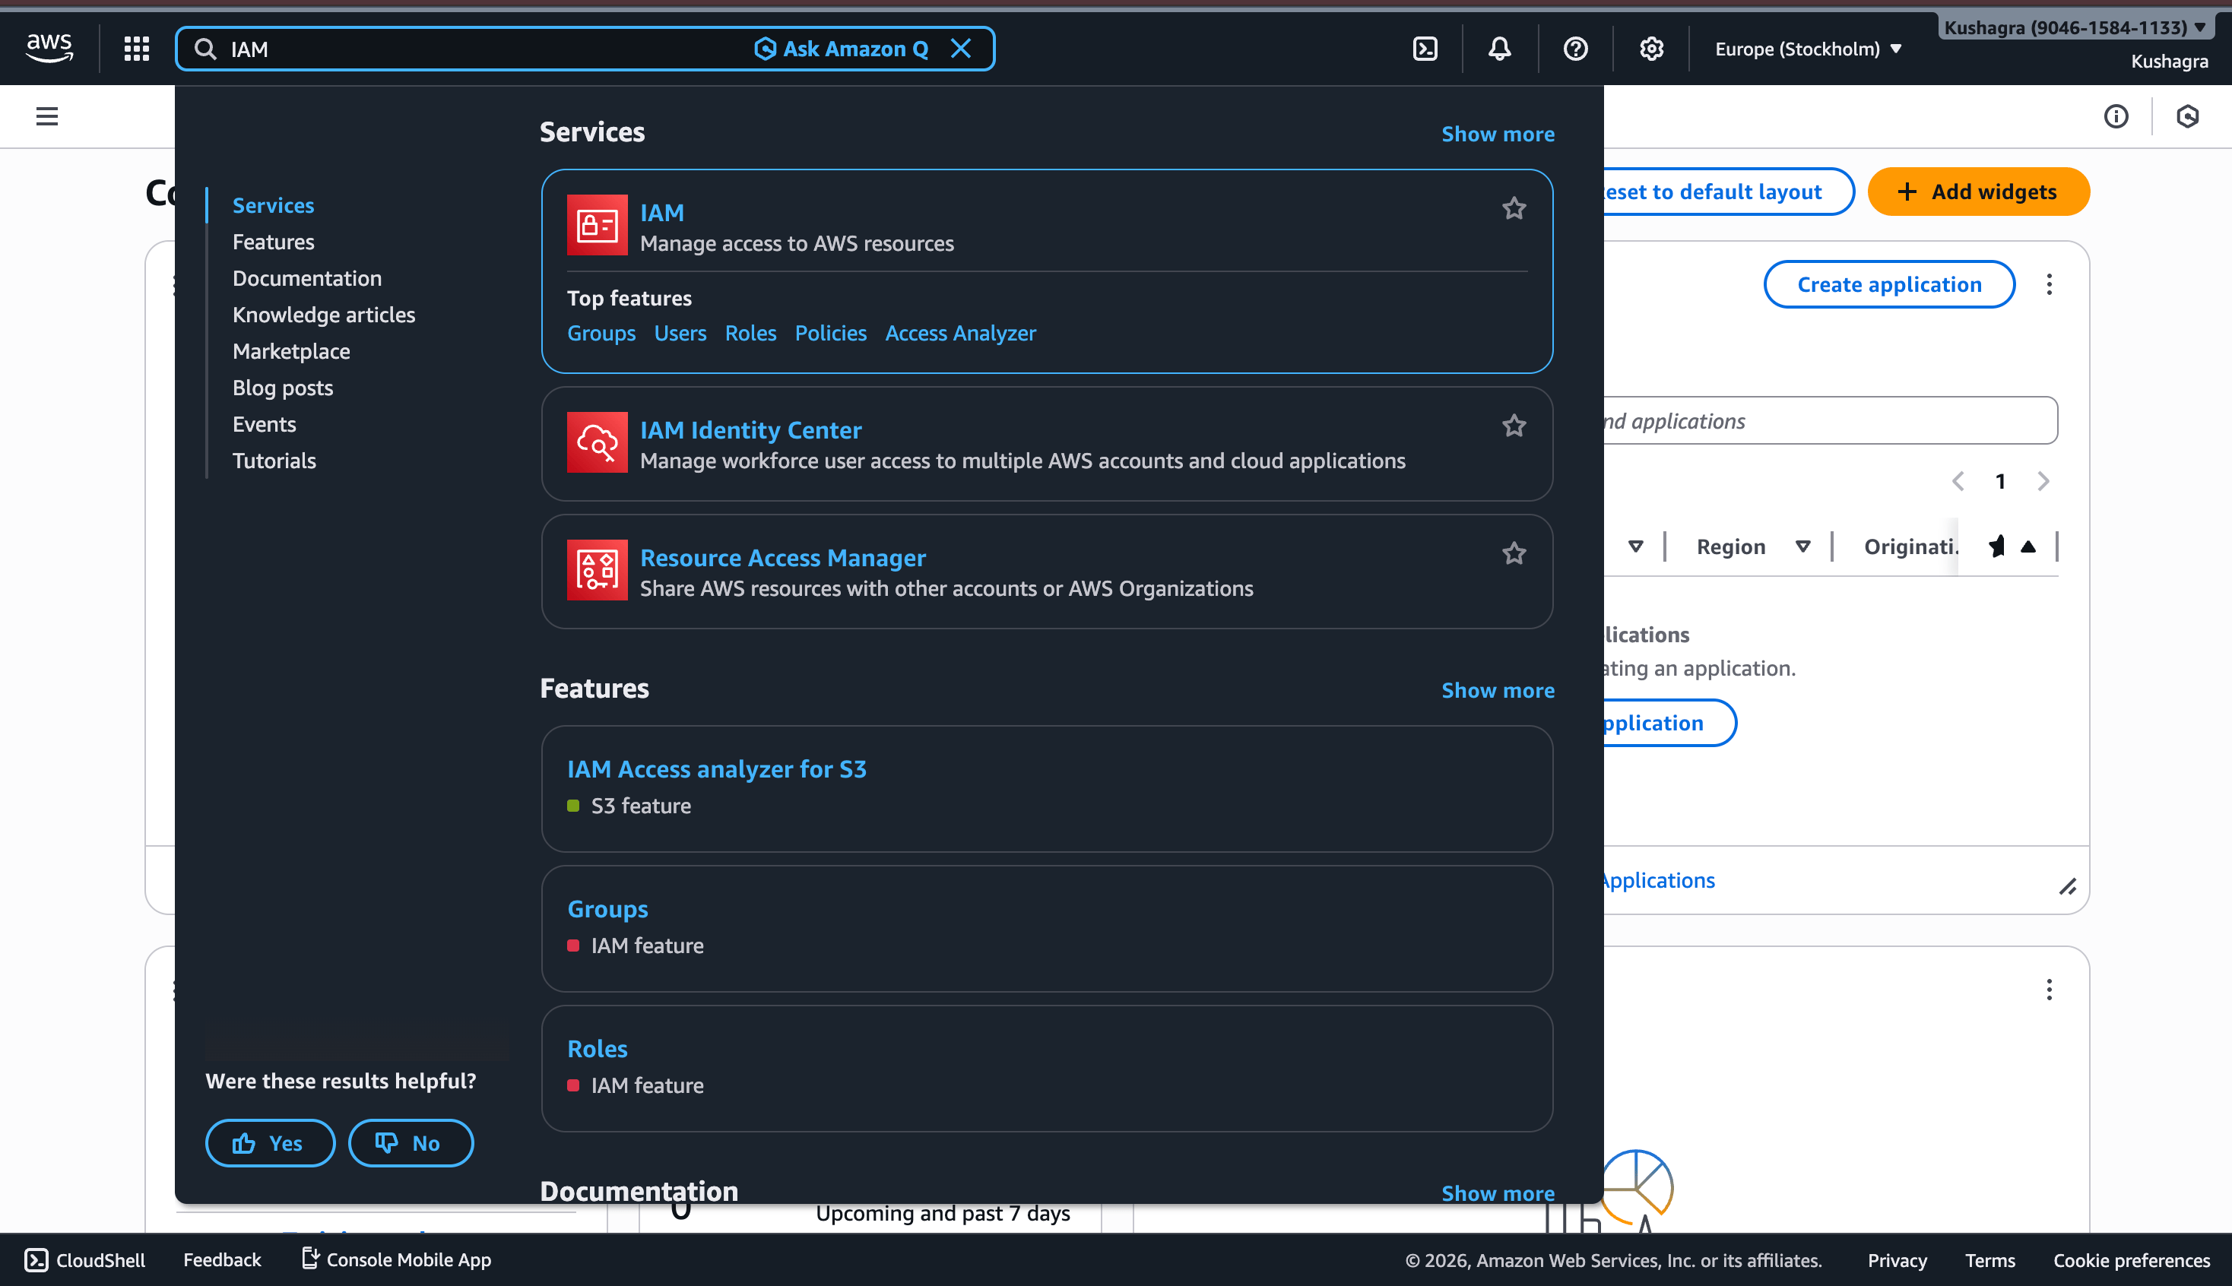Viewport: 2232px width, 1286px height.
Task: Show more Services results
Action: [1498, 133]
